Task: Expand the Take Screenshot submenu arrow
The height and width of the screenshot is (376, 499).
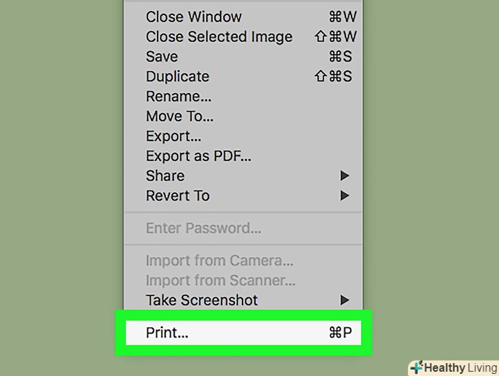Action: tap(345, 301)
